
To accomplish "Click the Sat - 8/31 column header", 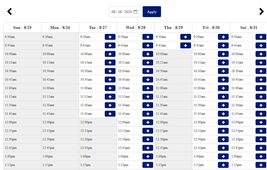I will (x=249, y=27).
